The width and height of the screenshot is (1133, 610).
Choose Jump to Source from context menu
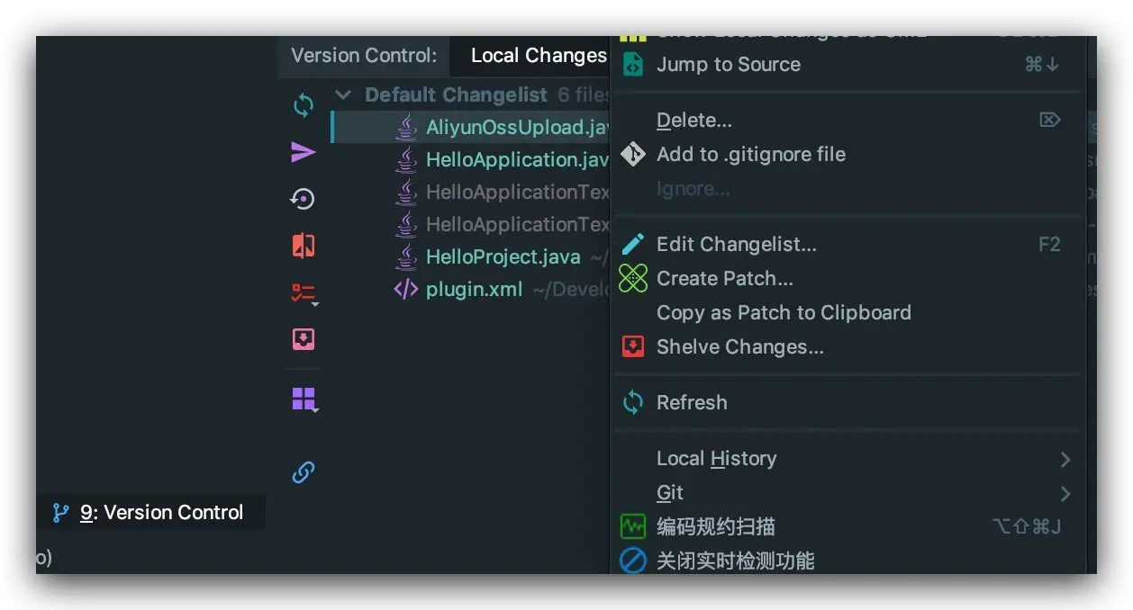(728, 65)
